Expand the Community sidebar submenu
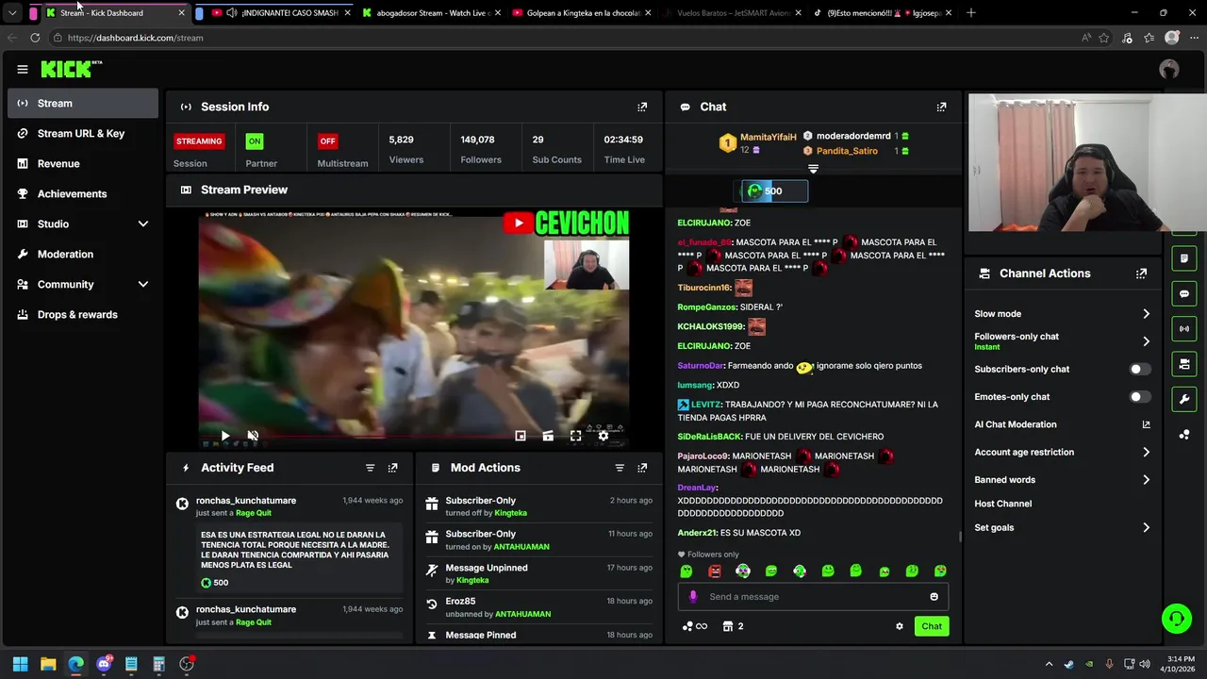Viewport: 1207px width, 679px height. pyautogui.click(x=143, y=284)
